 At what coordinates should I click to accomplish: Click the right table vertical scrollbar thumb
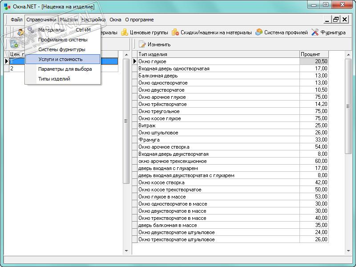click(x=348, y=106)
